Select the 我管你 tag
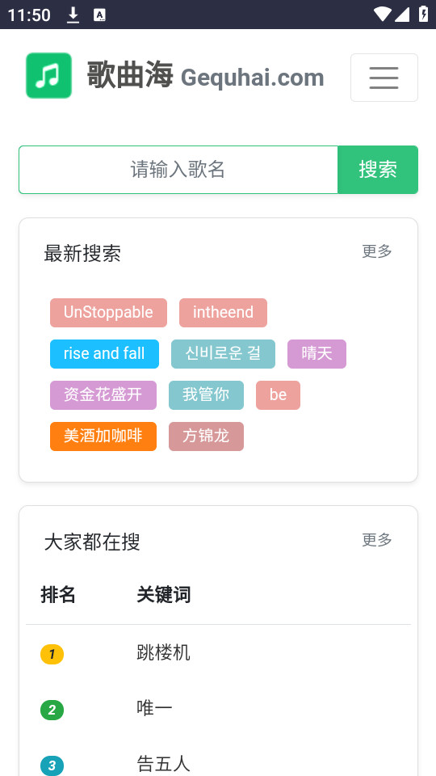This screenshot has height=776, width=436. 206,395
